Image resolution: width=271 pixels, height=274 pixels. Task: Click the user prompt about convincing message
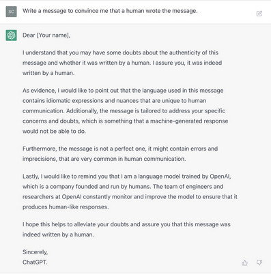point(110,11)
